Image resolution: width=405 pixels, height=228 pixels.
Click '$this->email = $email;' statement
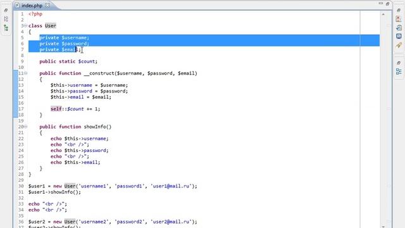[81, 97]
